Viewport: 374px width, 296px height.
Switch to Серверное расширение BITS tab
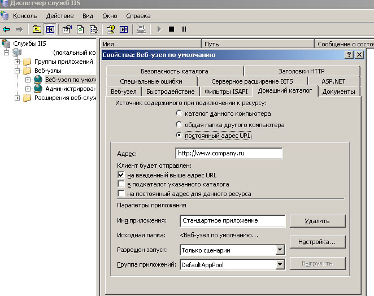[x=252, y=81]
